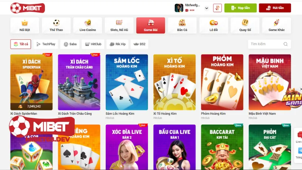Filter games by Rik.Vip provider
The width and height of the screenshot is (302, 170).
click(117, 44)
